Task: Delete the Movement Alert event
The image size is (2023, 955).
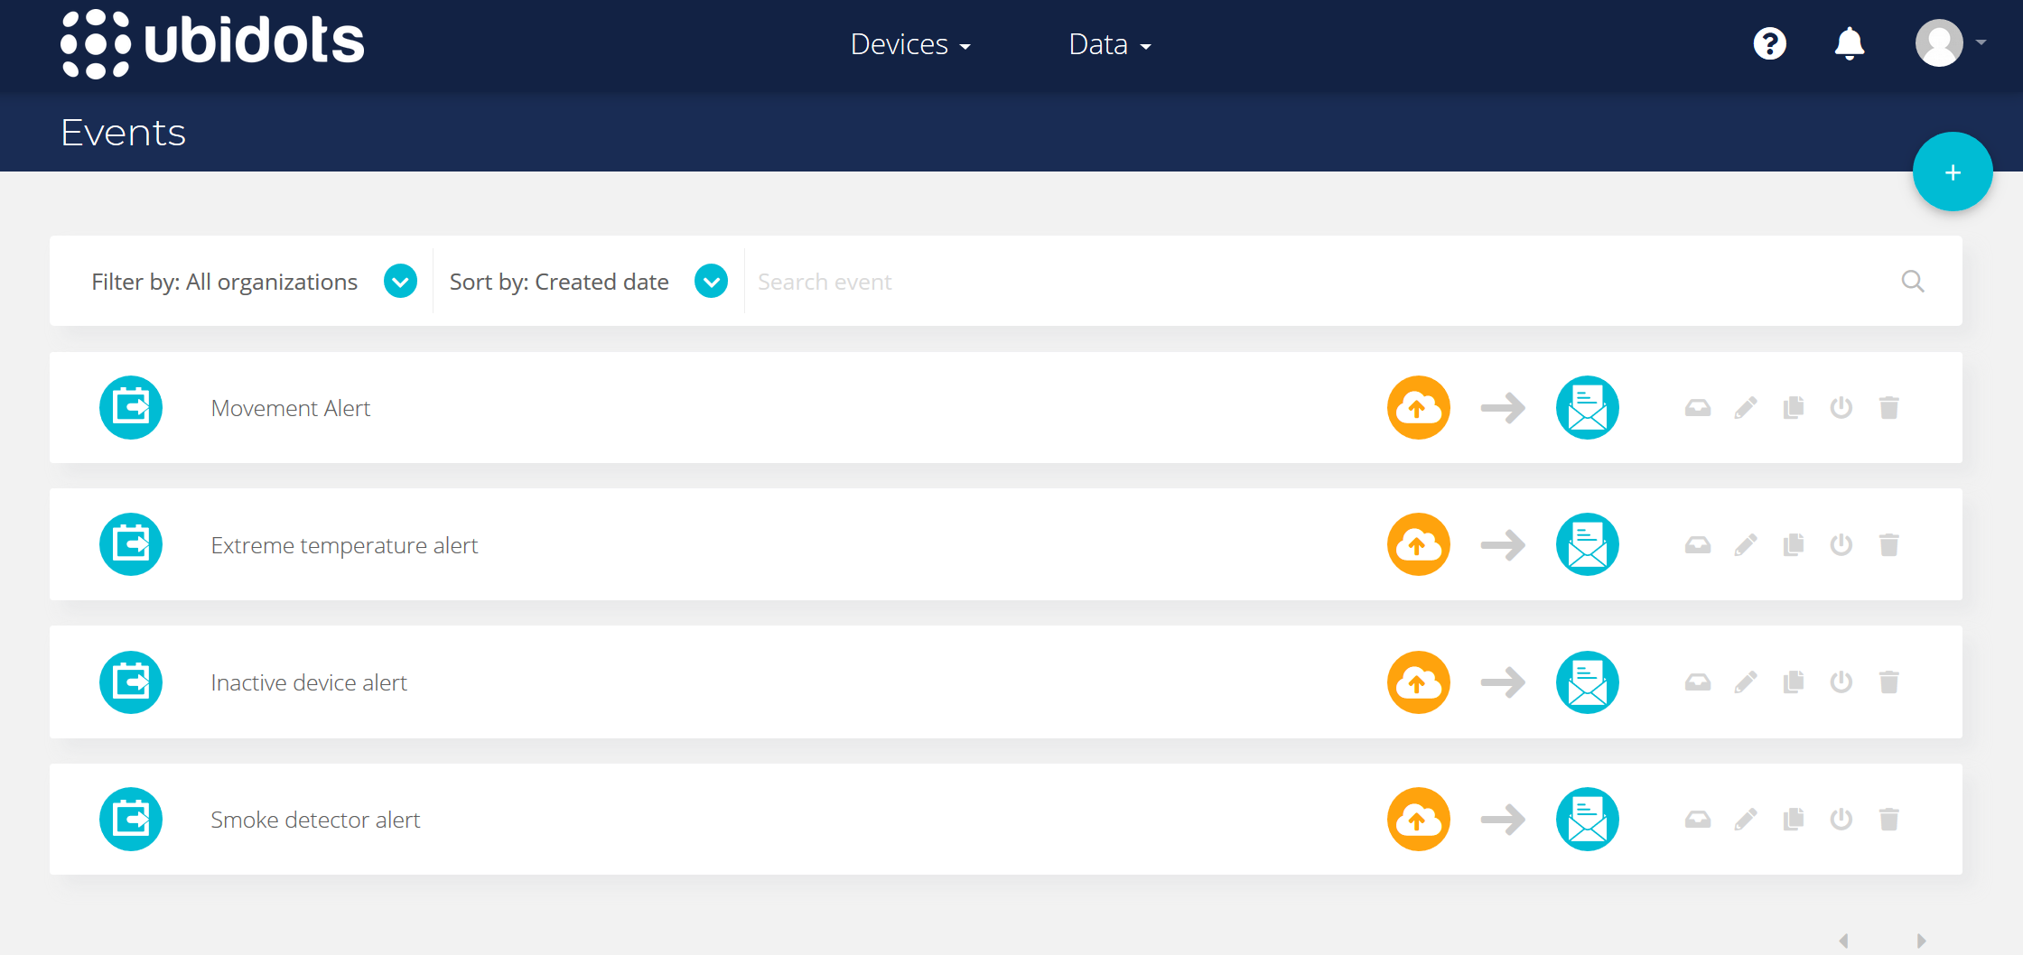Action: point(1889,408)
